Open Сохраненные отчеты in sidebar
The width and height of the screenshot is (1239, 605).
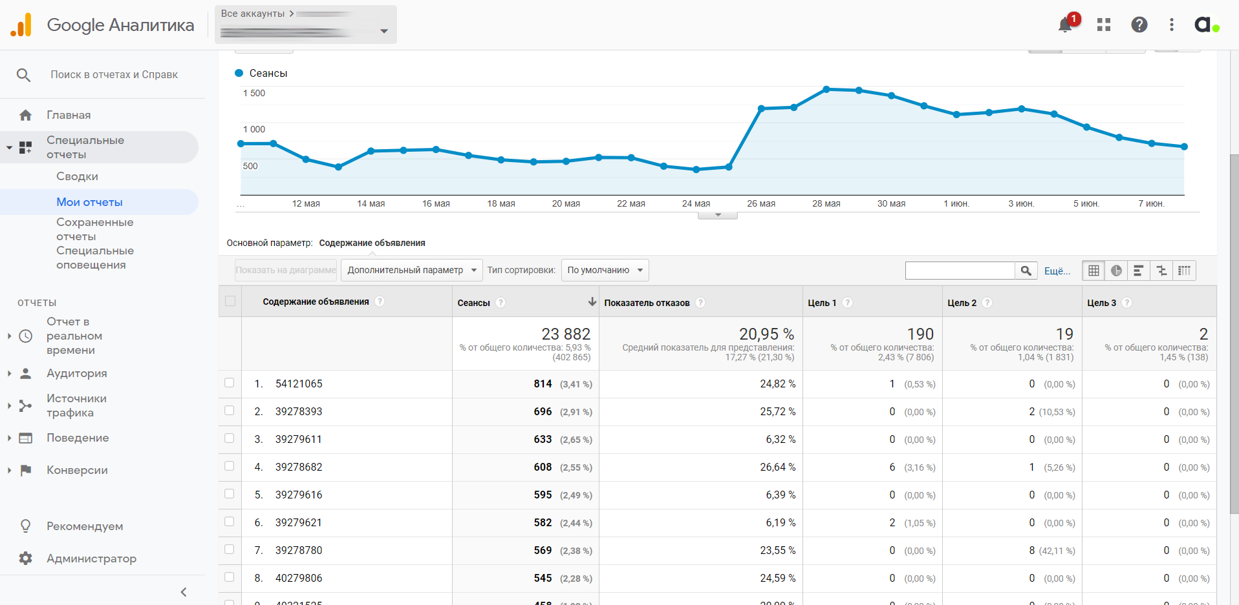95,229
